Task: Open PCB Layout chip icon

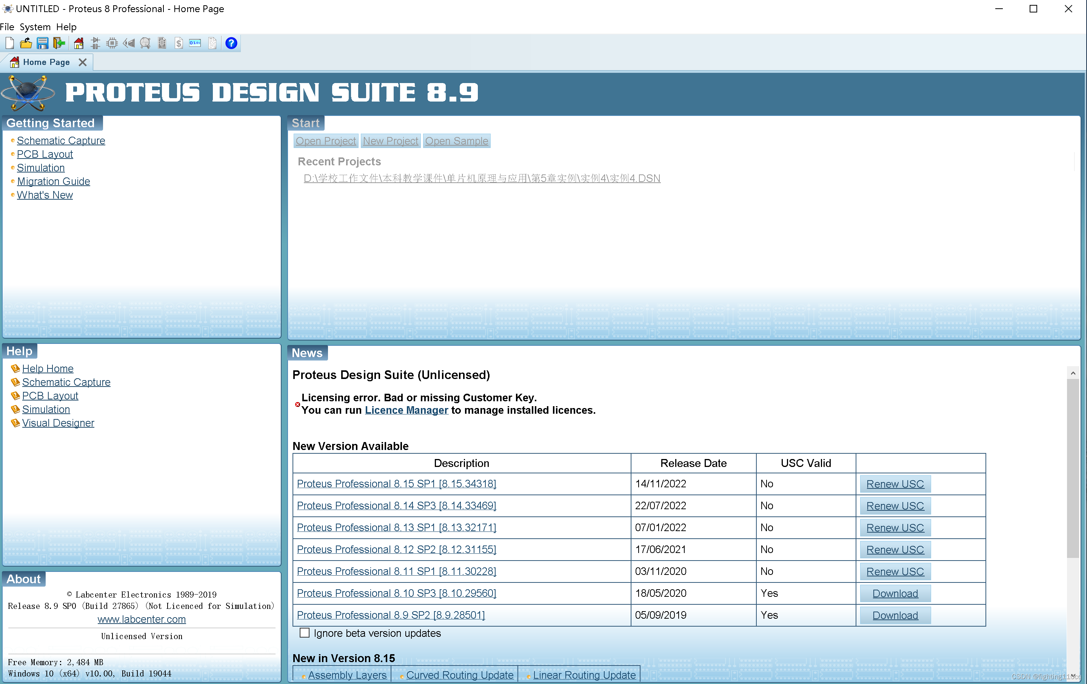Action: point(112,43)
